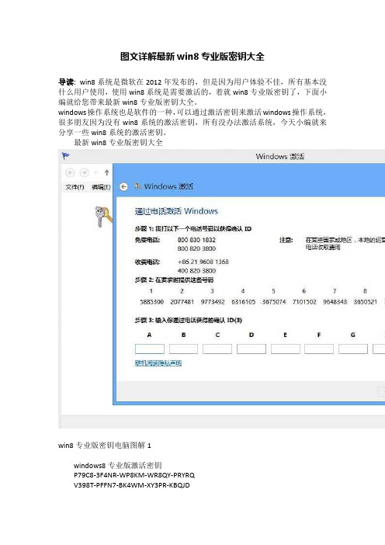The width and height of the screenshot is (385, 545).
Task: Click the 步骤 3 instruction text
Action: tap(189, 320)
